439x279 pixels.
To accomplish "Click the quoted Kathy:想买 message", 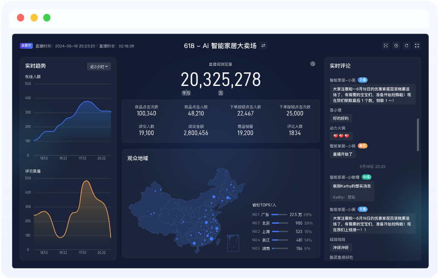I will click(344, 197).
